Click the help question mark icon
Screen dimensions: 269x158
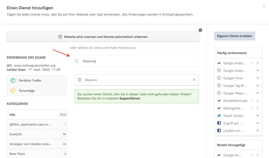pos(200,30)
